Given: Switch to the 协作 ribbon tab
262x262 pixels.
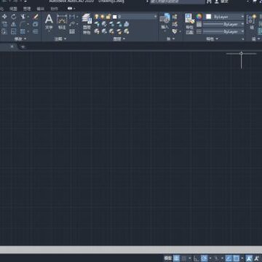Looking at the screenshot, I should coord(55,9).
